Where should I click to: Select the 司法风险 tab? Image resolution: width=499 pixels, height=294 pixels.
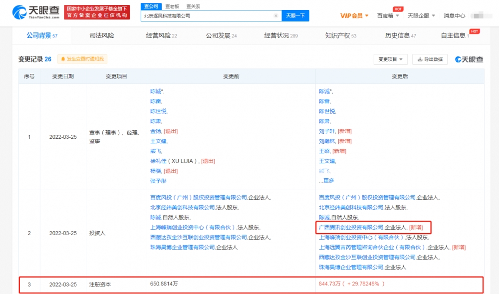click(101, 35)
